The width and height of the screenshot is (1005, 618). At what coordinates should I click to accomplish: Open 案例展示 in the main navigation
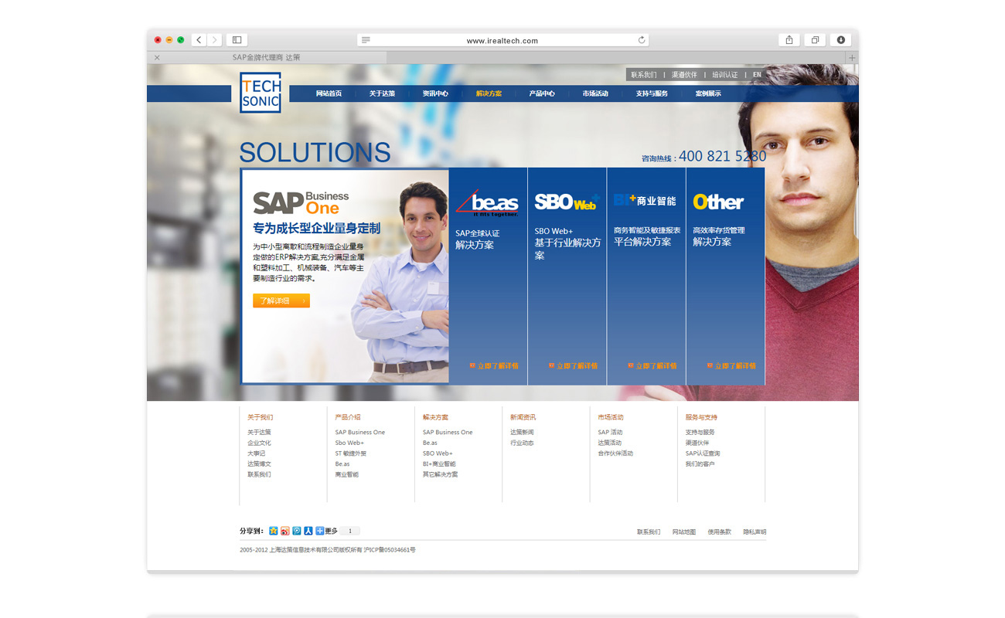click(x=708, y=93)
